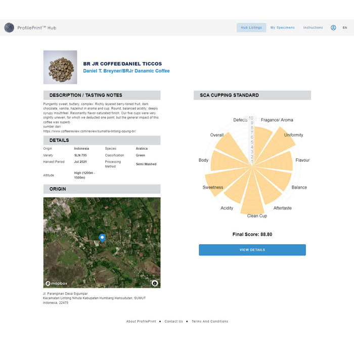Image resolution: width=354 pixels, height=354 pixels.
Task: Open Daniel T. Breyner/BRJr Danamic Coffee link
Action: point(126,71)
